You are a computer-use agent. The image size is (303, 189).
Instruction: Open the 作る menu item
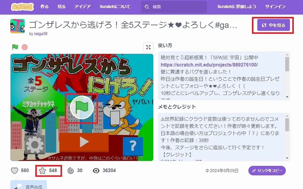point(45,7)
